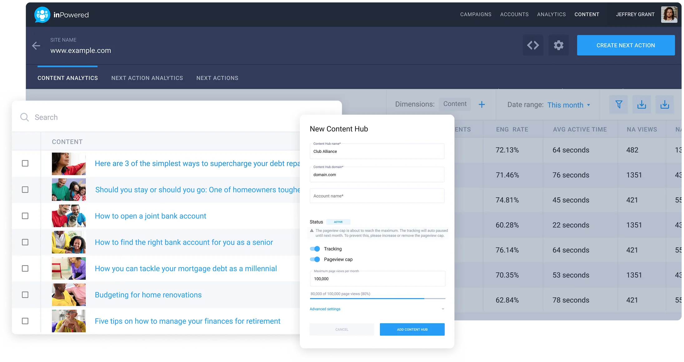This screenshot has height=362, width=684.
Task: Click the first download icon beside the filter
Action: coord(642,104)
